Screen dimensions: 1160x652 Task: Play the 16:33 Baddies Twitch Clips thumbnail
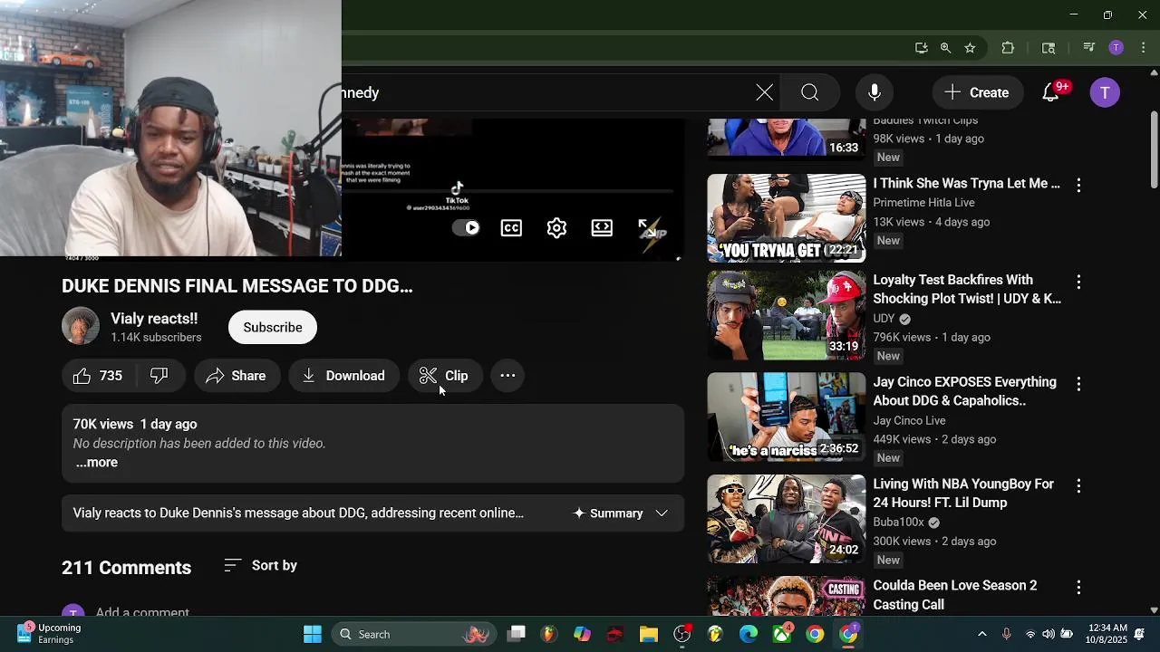[787, 138]
